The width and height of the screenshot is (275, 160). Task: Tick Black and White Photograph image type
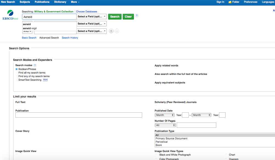click(x=156, y=154)
